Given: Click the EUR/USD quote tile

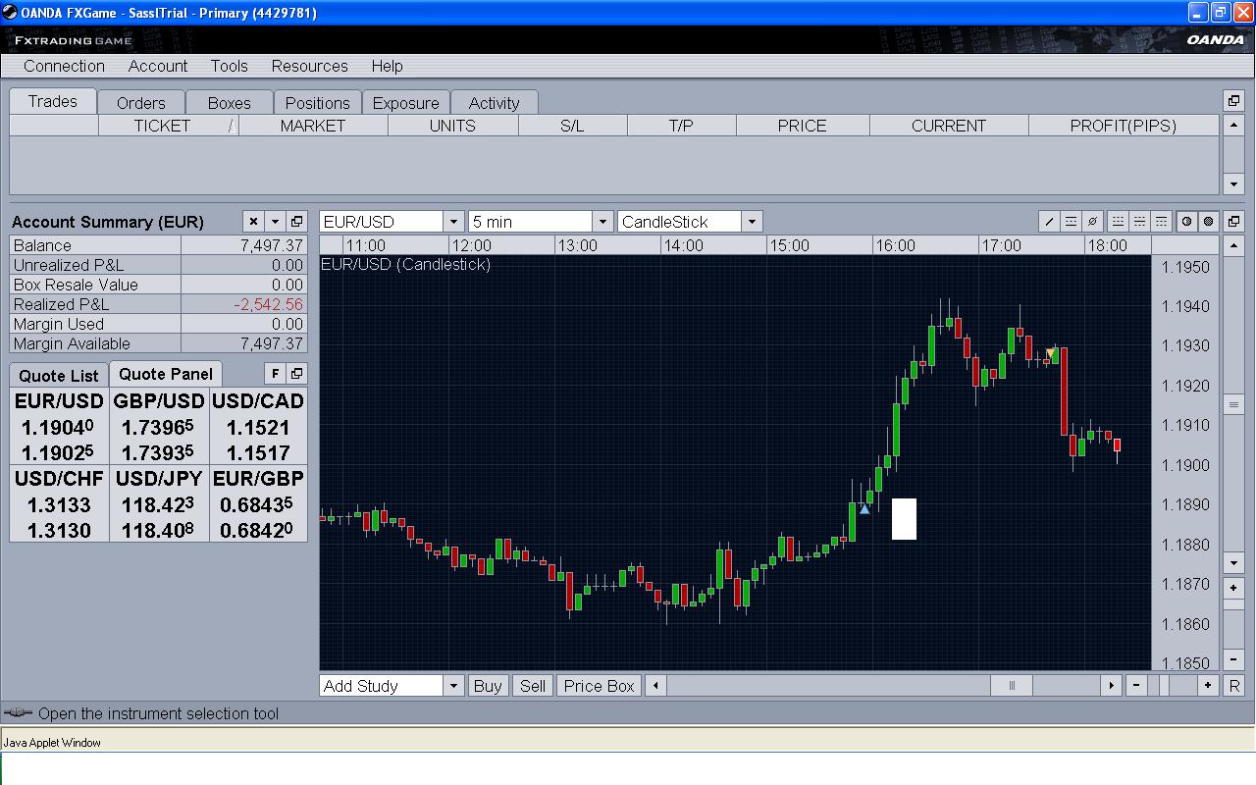Looking at the screenshot, I should 59,427.
